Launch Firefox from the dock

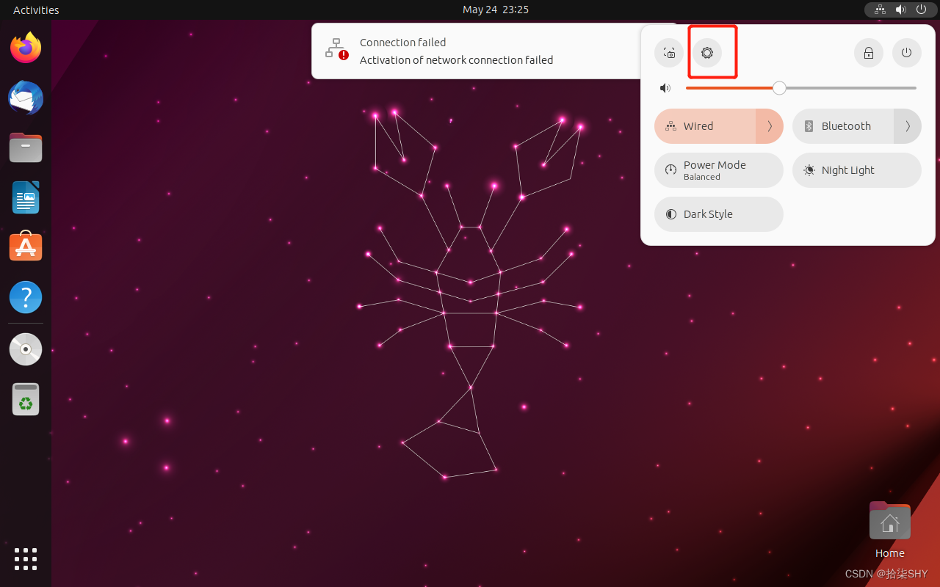[x=25, y=47]
